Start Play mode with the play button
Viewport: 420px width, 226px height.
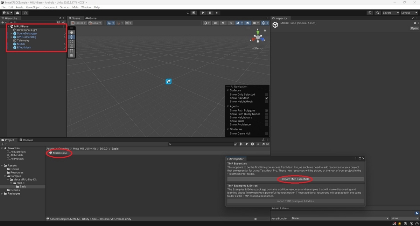click(x=203, y=13)
